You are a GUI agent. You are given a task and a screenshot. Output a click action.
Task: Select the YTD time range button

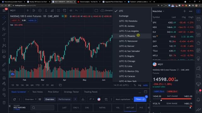tap(38, 85)
